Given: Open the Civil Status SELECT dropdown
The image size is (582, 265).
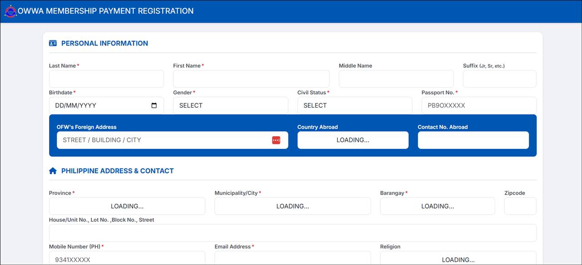Looking at the screenshot, I should (355, 105).
